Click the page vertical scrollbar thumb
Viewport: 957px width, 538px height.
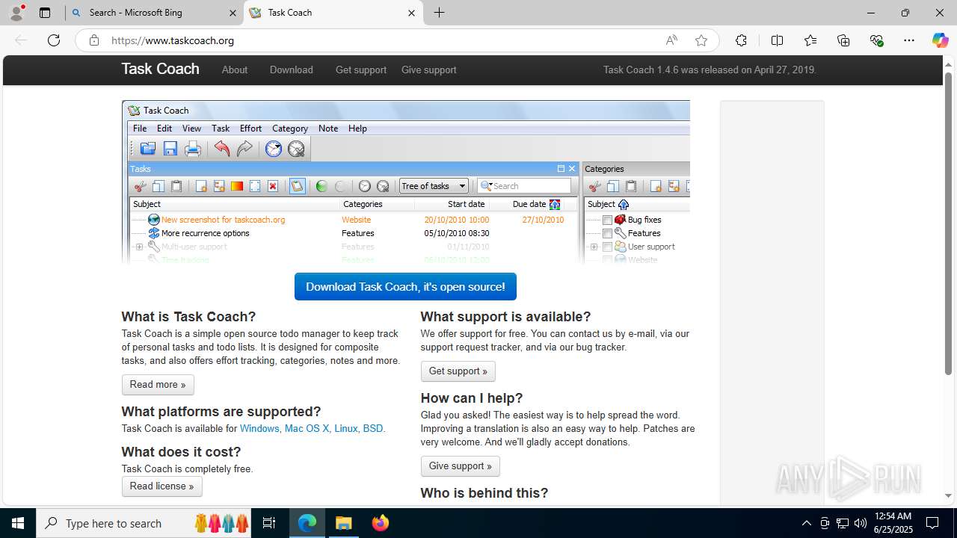click(949, 224)
